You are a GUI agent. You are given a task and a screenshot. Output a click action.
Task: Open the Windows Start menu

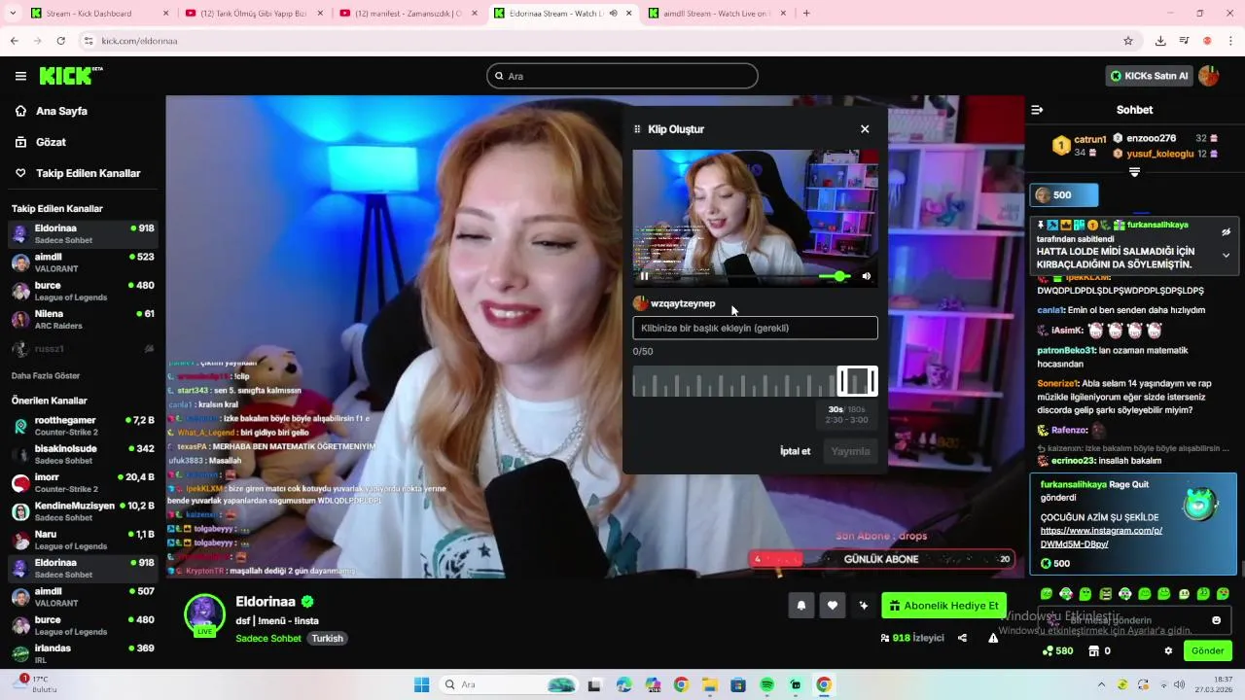[x=421, y=684]
